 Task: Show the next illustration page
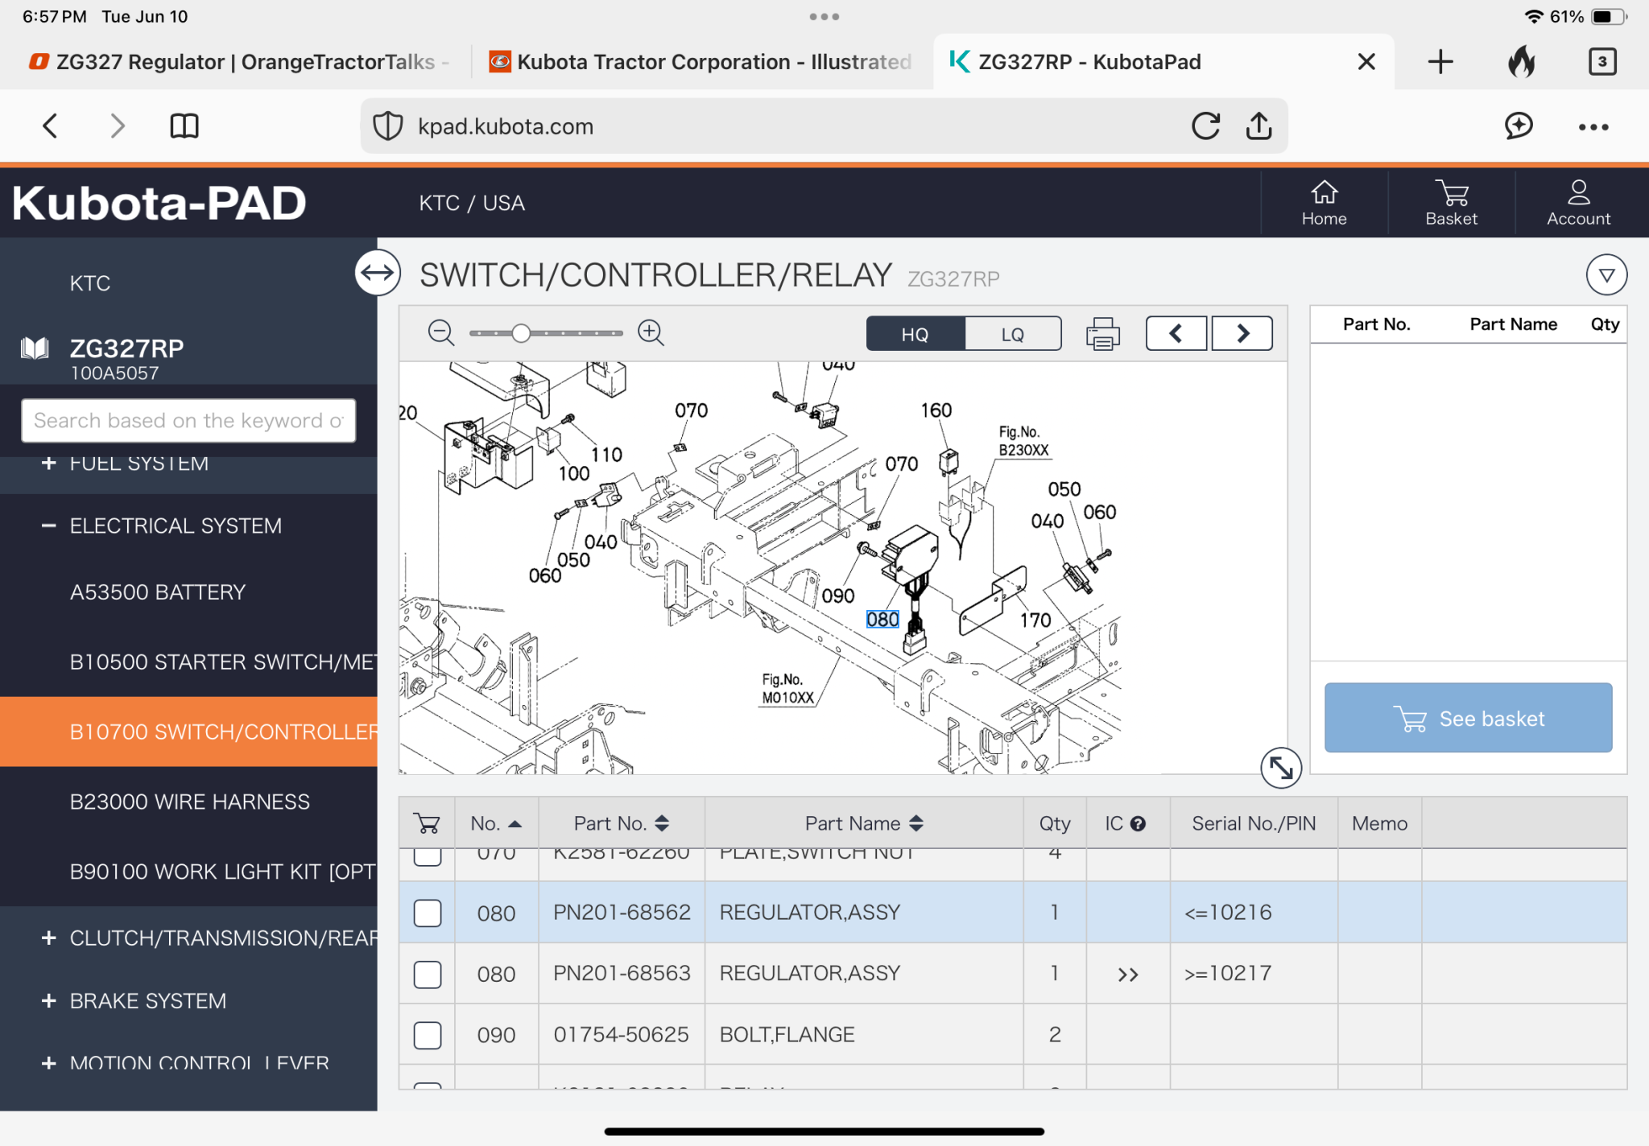pyautogui.click(x=1242, y=333)
